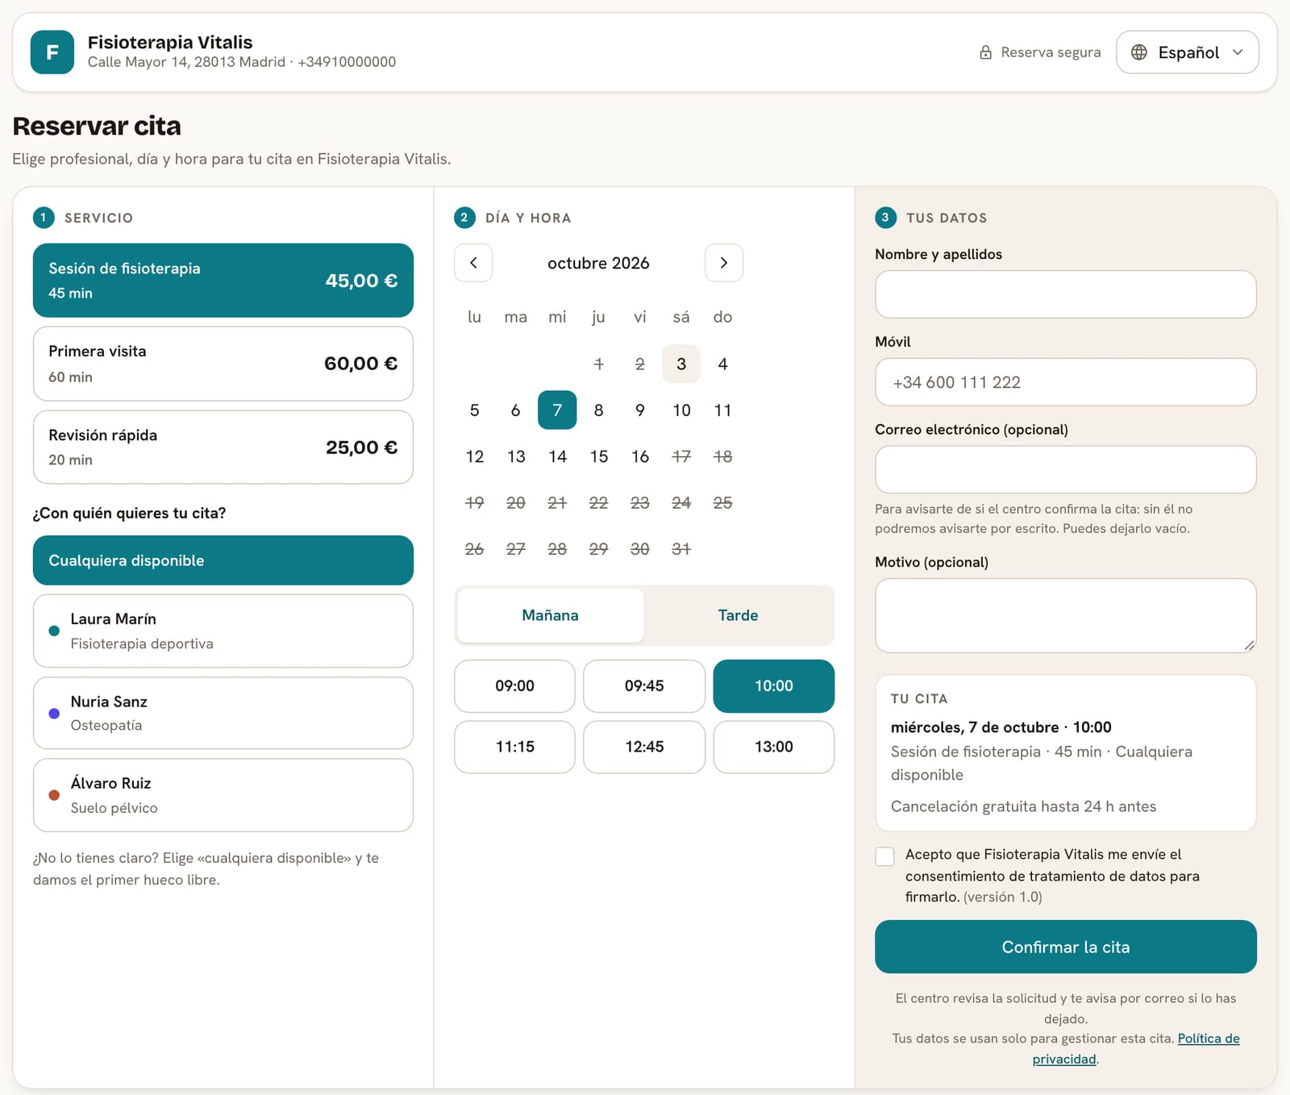Click the Fisioterapia Vitalis F logo
The width and height of the screenshot is (1290, 1095).
point(52,52)
